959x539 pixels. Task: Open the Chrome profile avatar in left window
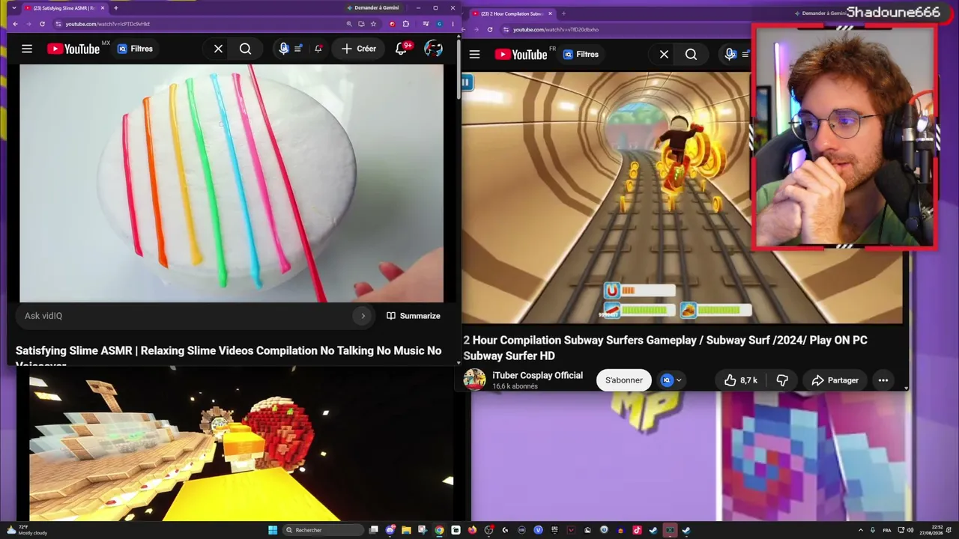440,24
